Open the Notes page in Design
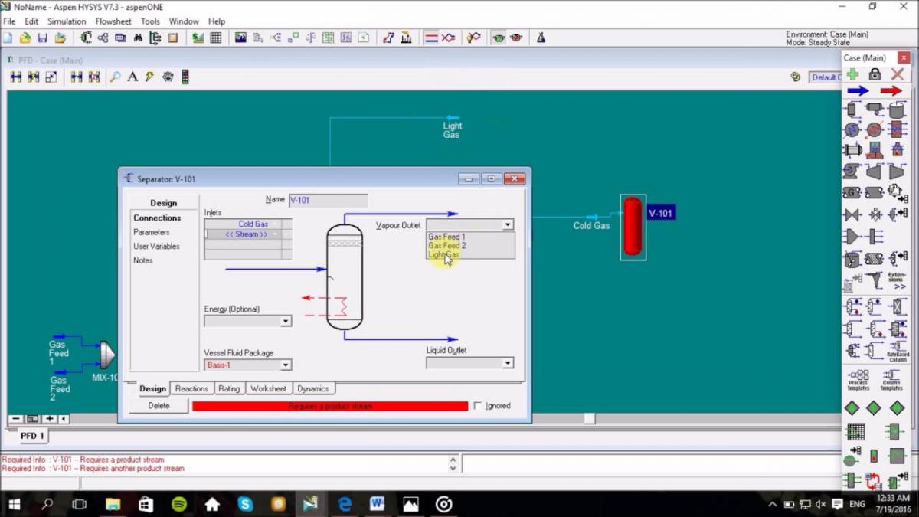Image resolution: width=919 pixels, height=517 pixels. pos(143,260)
